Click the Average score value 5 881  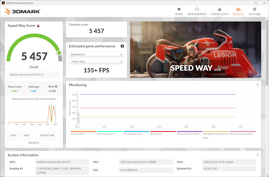[34, 91]
